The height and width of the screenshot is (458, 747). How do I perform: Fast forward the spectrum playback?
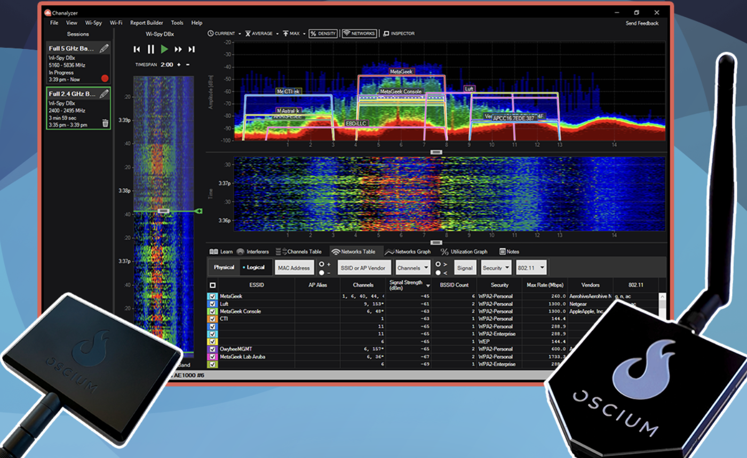pyautogui.click(x=178, y=49)
